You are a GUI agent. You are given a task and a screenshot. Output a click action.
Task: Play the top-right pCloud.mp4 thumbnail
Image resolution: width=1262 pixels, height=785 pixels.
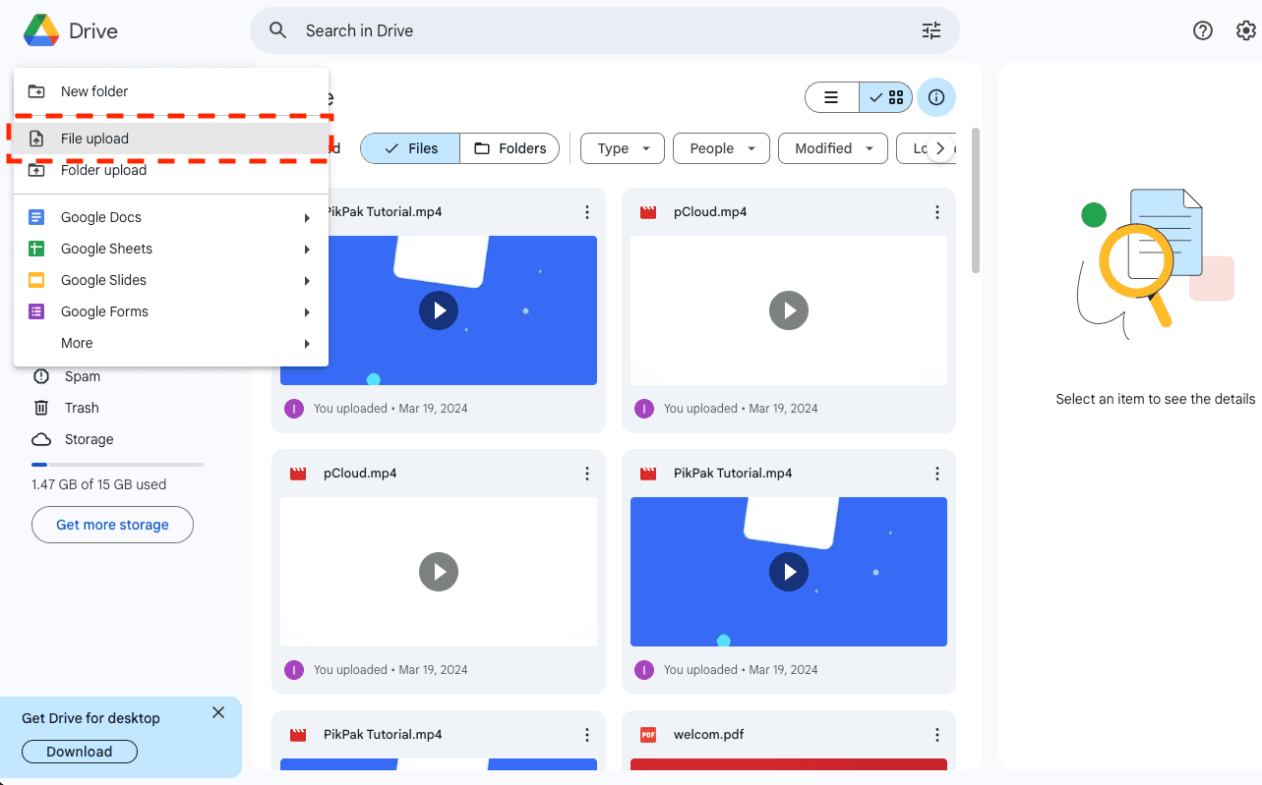point(789,310)
